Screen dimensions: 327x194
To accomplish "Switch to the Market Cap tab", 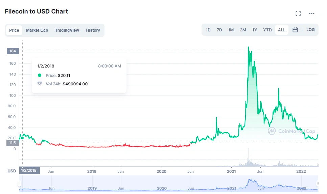I will (x=37, y=30).
